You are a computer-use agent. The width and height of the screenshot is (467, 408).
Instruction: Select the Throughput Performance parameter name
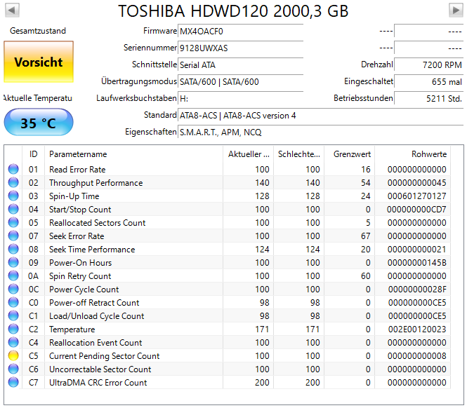(96, 182)
